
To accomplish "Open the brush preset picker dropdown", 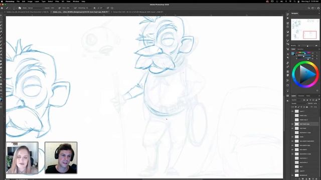I will [14, 8].
